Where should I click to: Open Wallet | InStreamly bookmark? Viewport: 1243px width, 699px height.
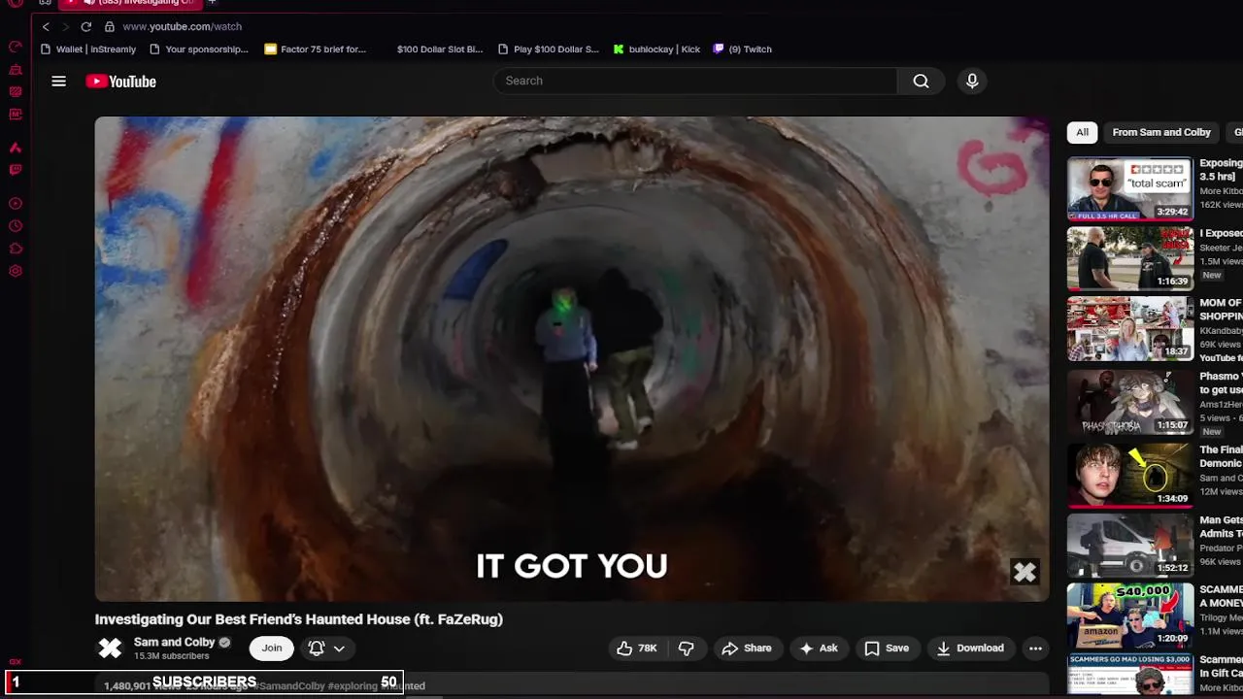click(x=88, y=50)
